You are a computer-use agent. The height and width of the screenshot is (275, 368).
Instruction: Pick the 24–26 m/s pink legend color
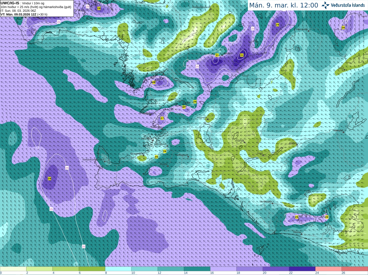pos(328,269)
